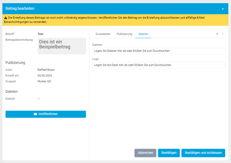Close the Beitrag bearbeiten dialog
The height and width of the screenshot is (163, 231).
pyautogui.click(x=223, y=9)
